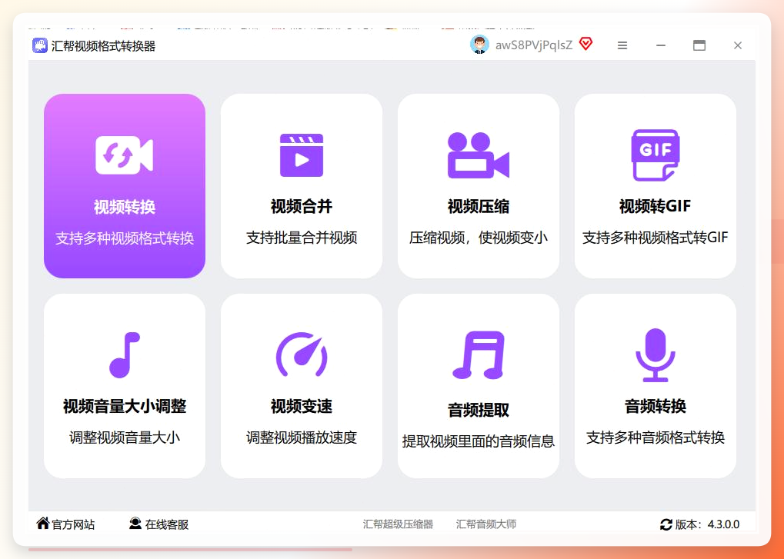Click the red VIP diamond badge

point(586,44)
